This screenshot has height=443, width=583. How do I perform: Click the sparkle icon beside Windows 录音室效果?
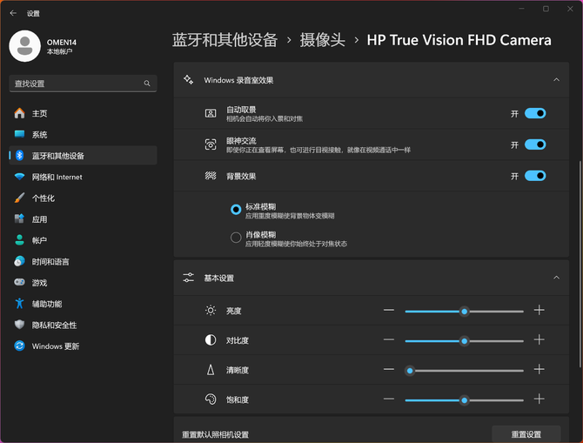189,79
